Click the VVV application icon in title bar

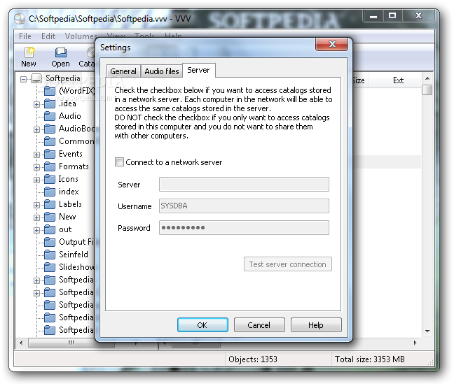[x=20, y=19]
